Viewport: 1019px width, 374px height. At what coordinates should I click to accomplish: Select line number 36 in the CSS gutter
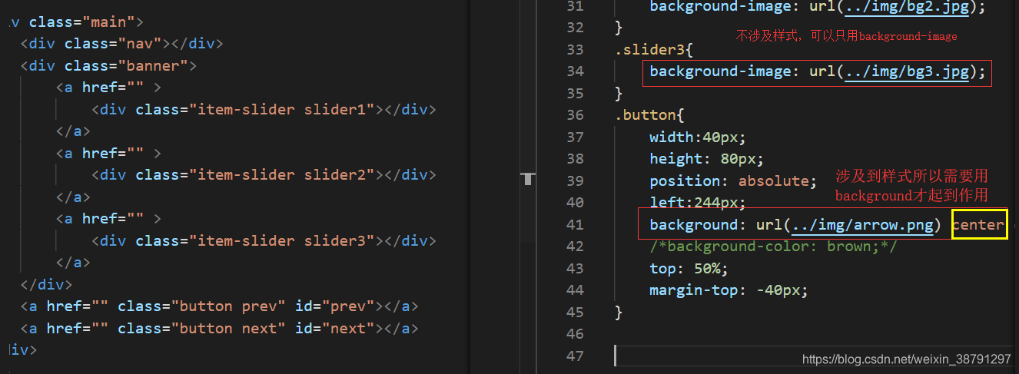tap(575, 115)
